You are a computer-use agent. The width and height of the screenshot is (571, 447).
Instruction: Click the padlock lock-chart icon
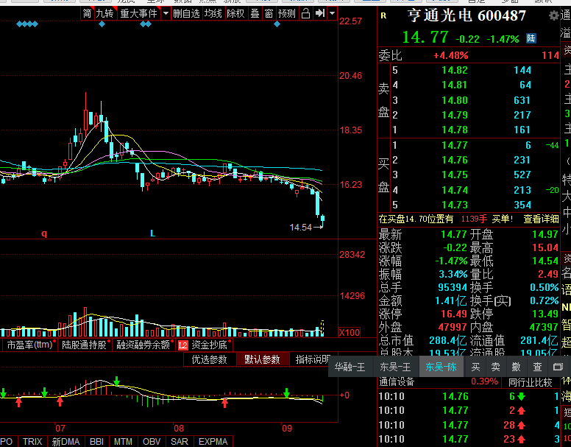pos(305,14)
